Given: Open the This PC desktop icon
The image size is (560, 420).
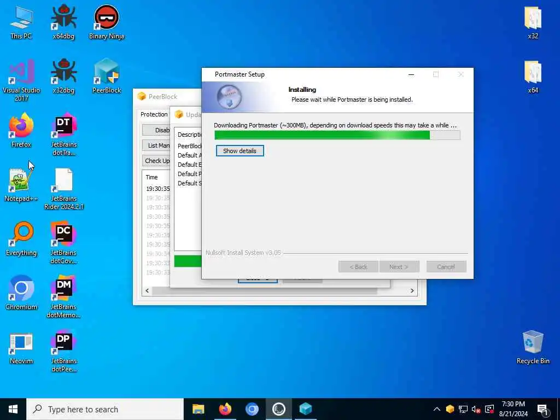Looking at the screenshot, I should click(21, 23).
